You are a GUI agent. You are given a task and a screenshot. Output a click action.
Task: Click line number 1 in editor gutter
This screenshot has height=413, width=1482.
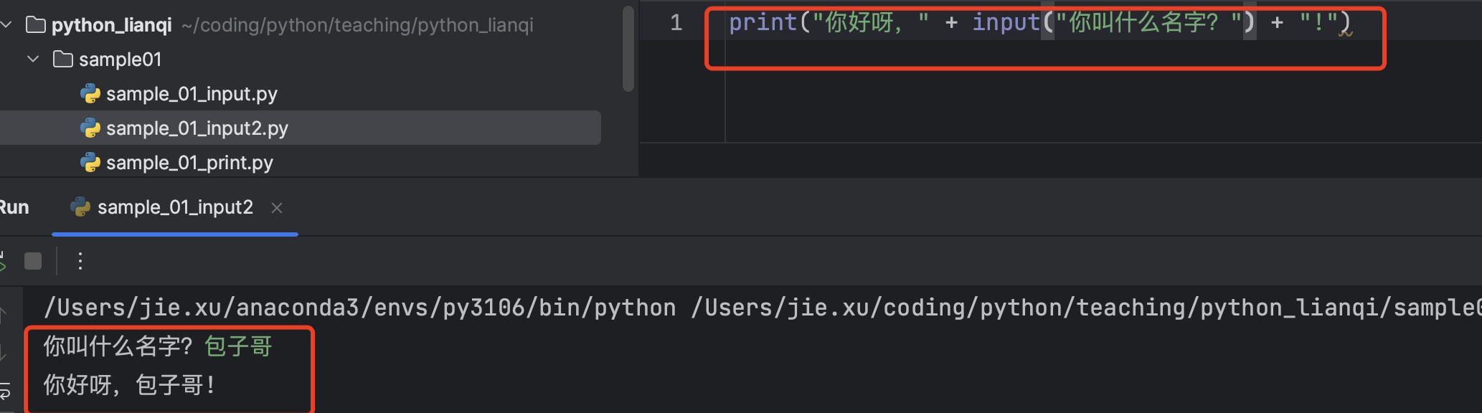tap(676, 23)
